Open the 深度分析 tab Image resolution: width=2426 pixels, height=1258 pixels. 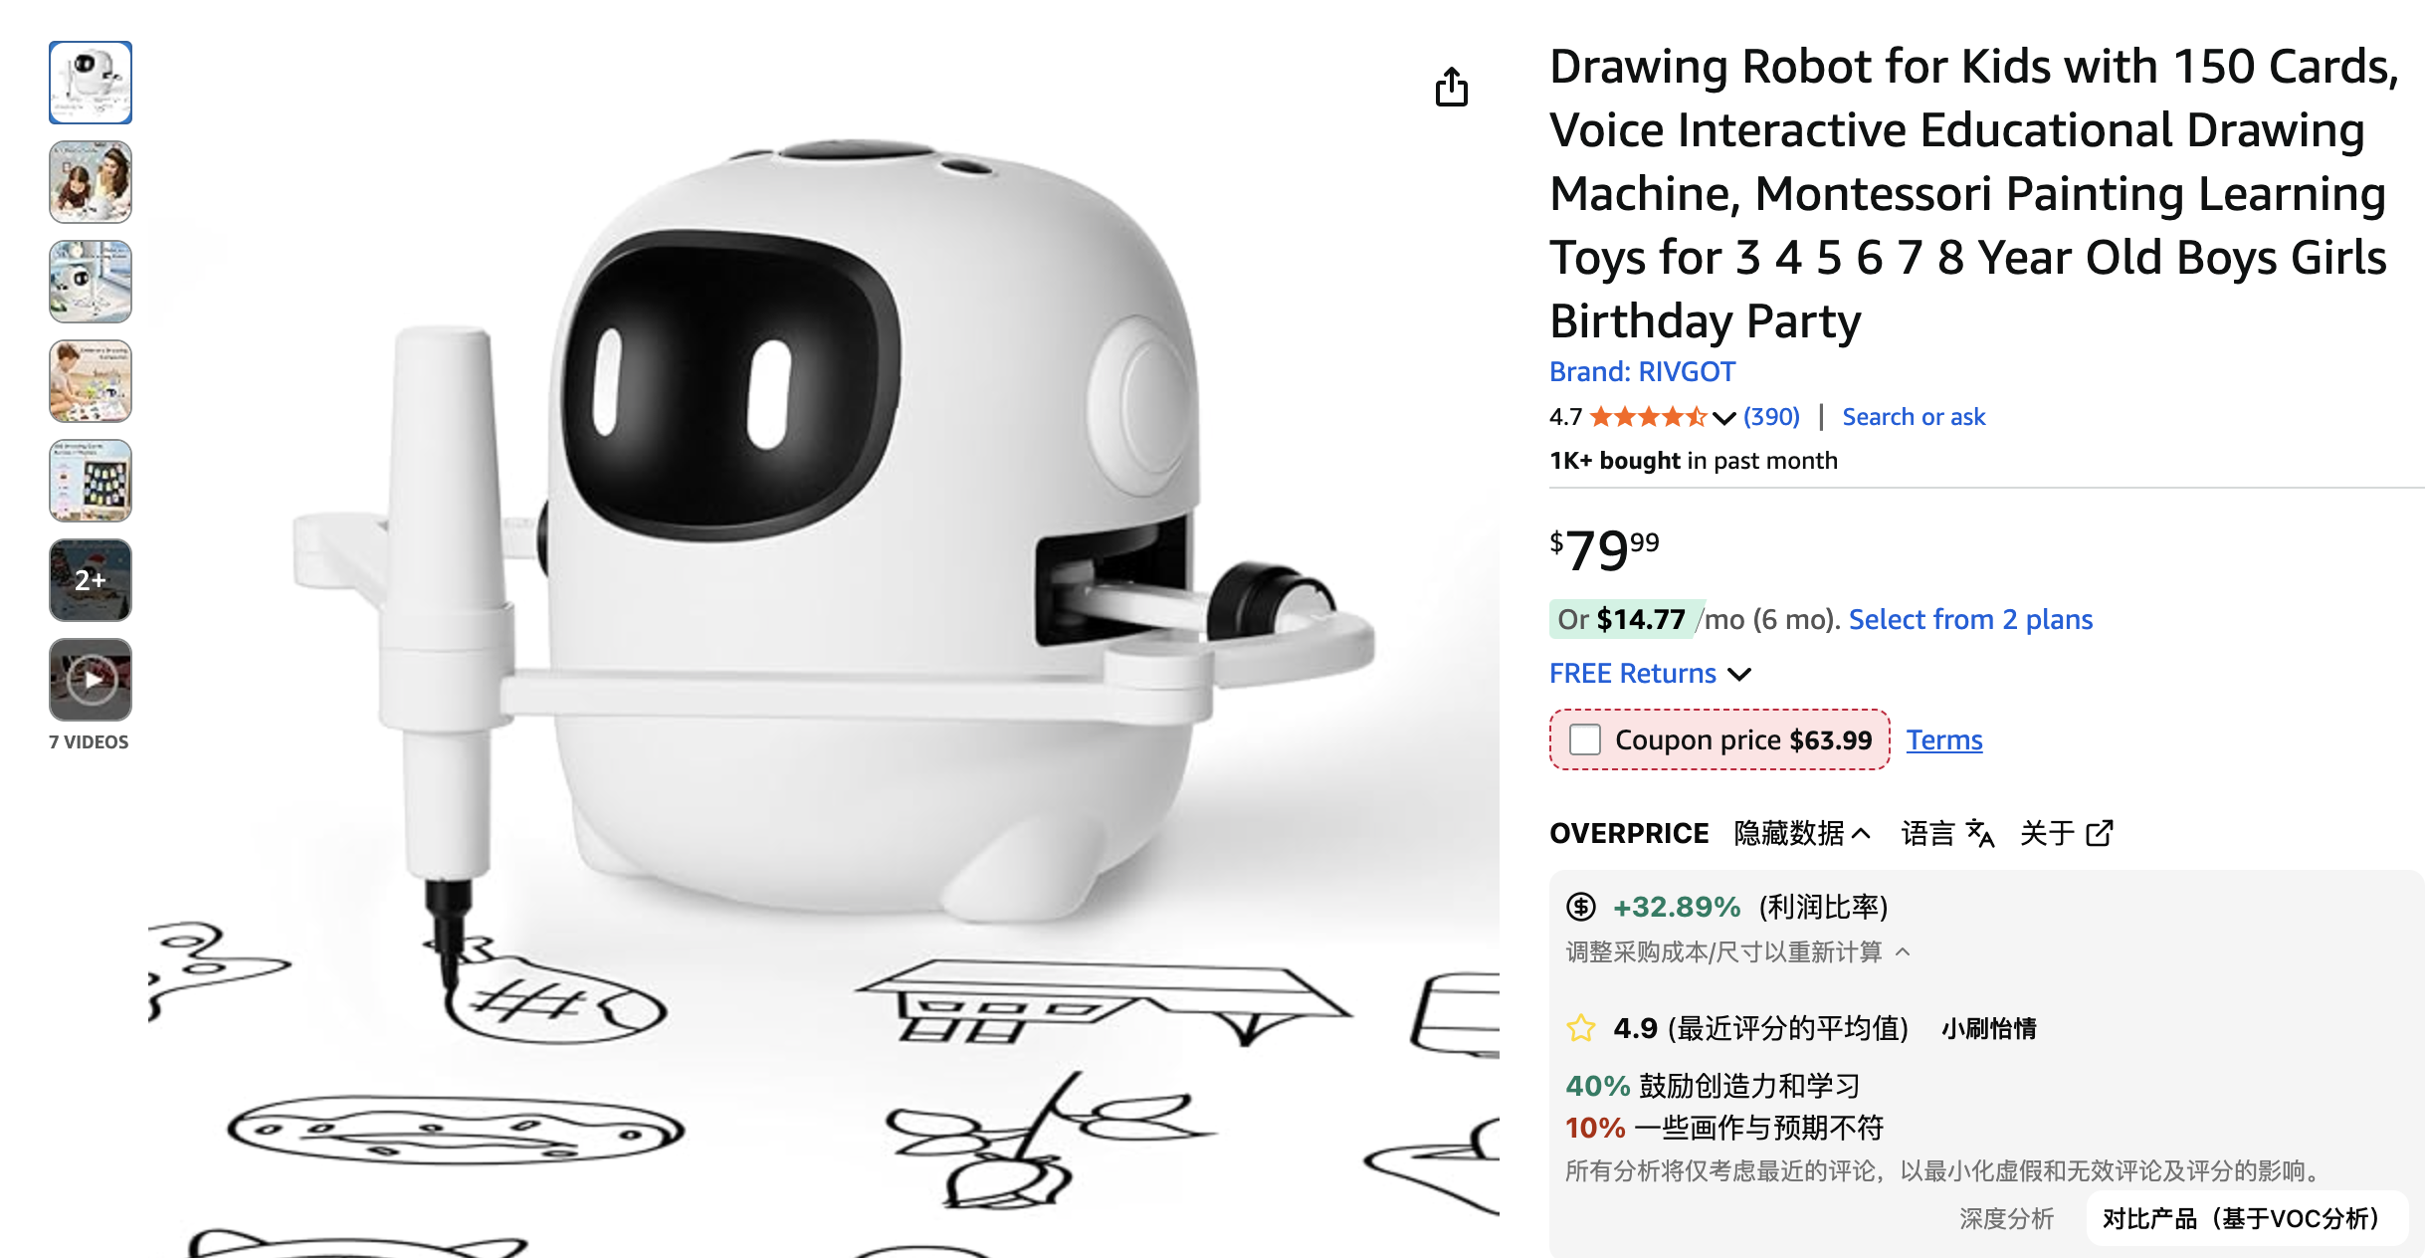[2006, 1218]
